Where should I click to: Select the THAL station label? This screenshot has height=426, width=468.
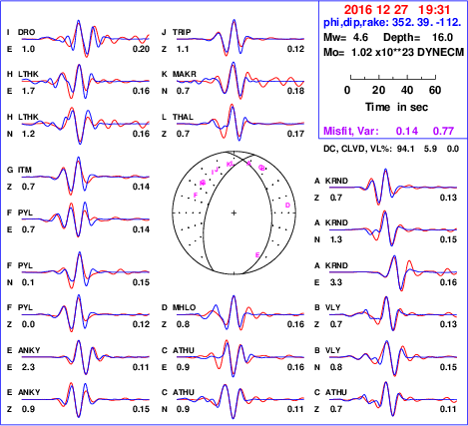click(x=183, y=117)
